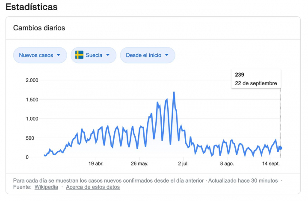Image resolution: width=308 pixels, height=201 pixels.
Task: Expand the Desde el inicio time range
Action: click(x=147, y=55)
